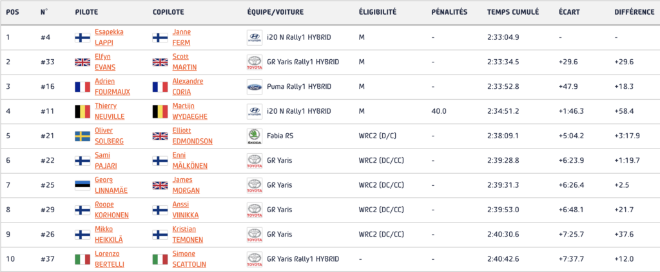Click the Estonian flag next to Georg Linnamäe
The width and height of the screenshot is (660, 272).
tap(82, 185)
